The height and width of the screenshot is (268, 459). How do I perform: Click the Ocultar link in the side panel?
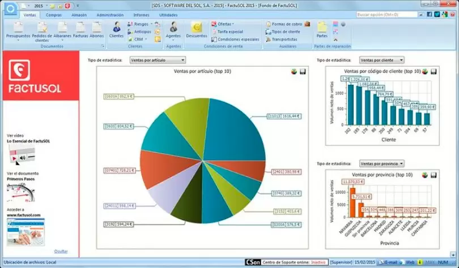61,252
